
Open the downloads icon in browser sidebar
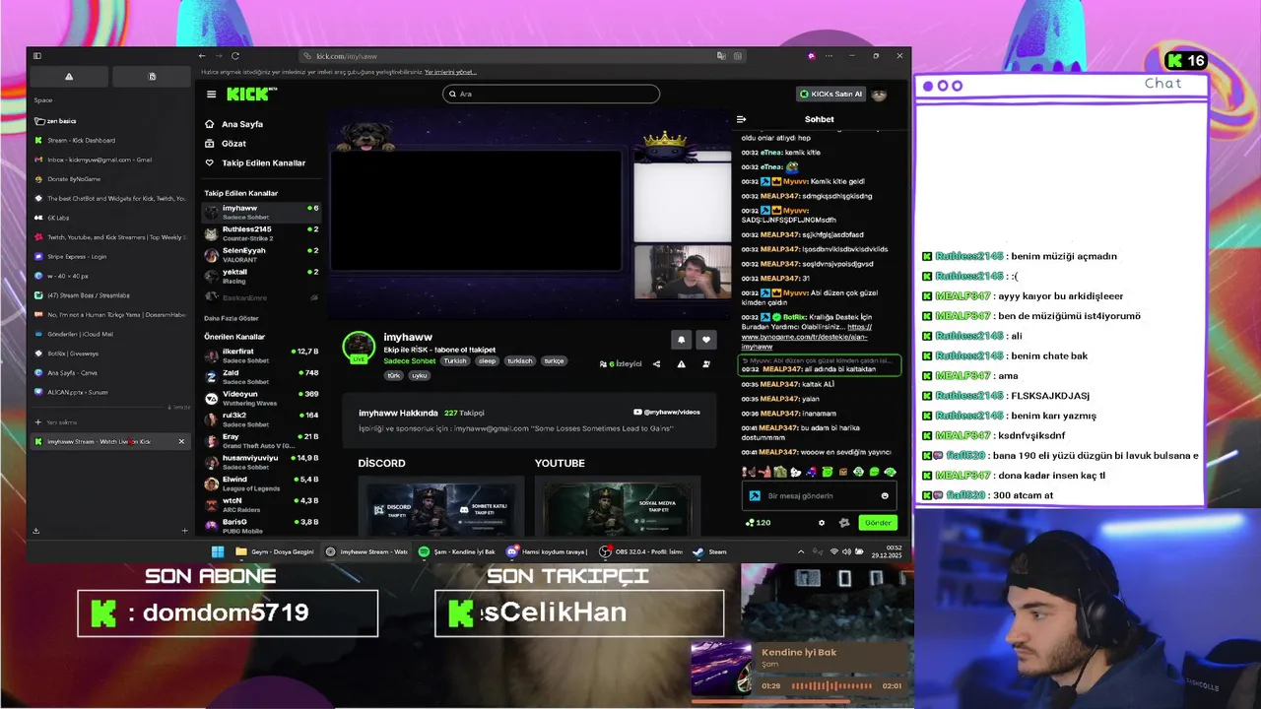36,531
